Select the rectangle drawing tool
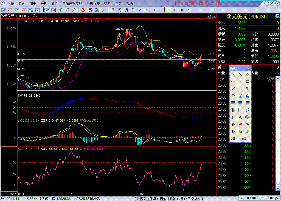The height and width of the screenshot is (201, 281). click(248, 82)
